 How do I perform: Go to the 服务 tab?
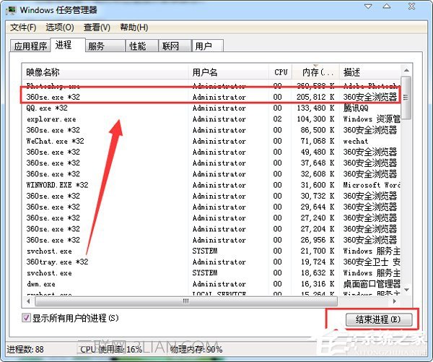pyautogui.click(x=96, y=46)
